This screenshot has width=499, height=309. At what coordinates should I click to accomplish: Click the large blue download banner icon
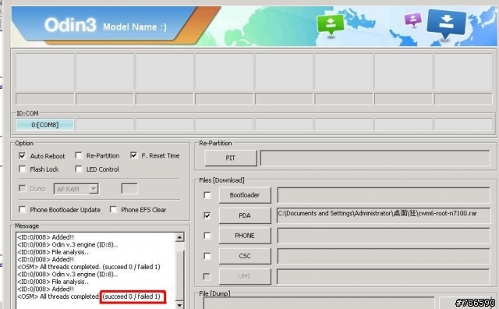pyautogui.click(x=446, y=23)
